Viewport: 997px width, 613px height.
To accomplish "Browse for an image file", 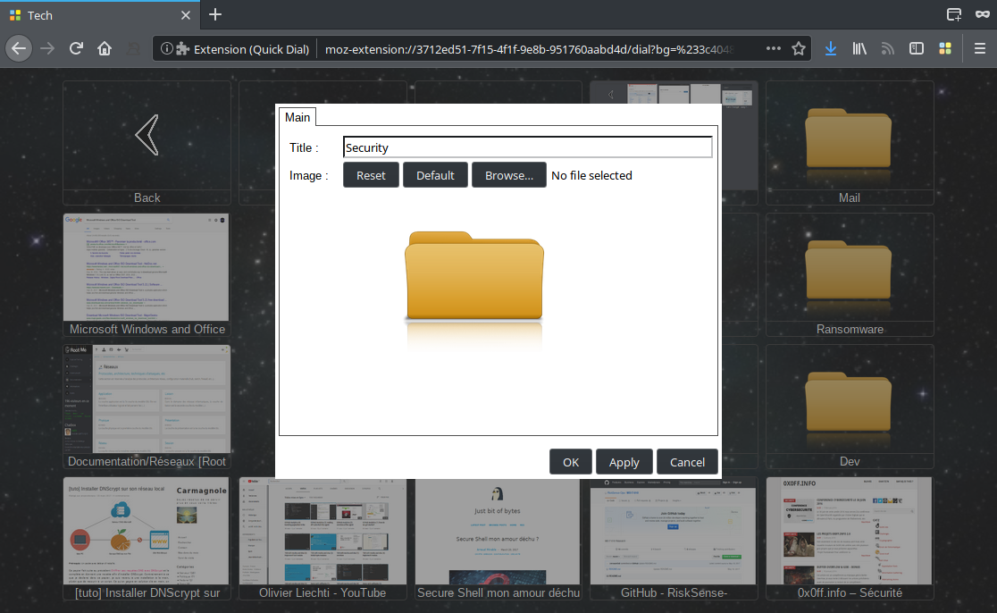I will tap(508, 175).
